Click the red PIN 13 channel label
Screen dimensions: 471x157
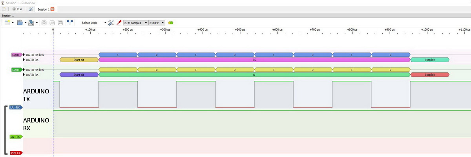tap(15, 153)
